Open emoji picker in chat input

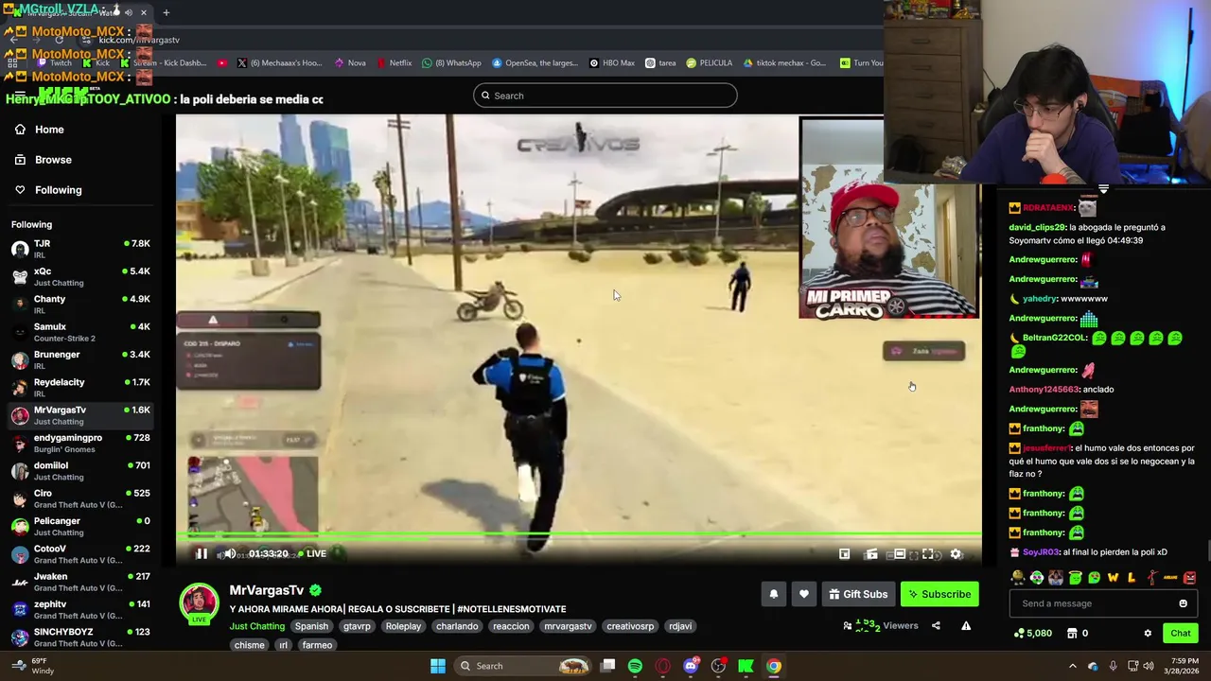tap(1183, 603)
